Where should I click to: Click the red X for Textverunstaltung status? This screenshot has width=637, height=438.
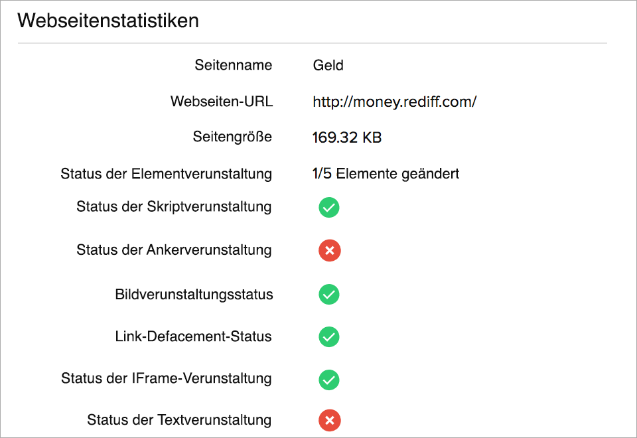(x=329, y=420)
